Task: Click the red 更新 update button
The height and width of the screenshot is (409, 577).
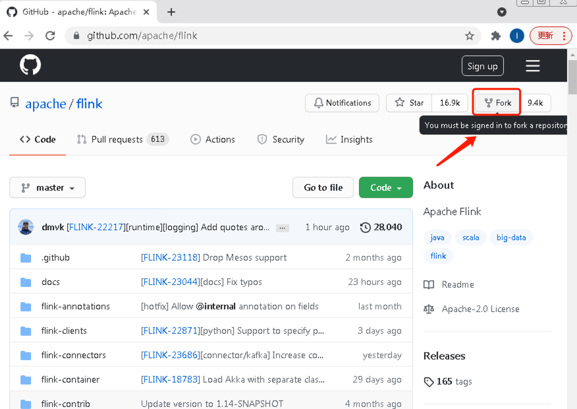Action: click(551, 36)
